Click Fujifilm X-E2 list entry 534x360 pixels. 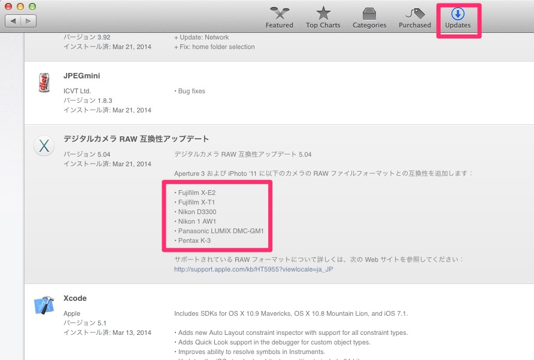pyautogui.click(x=195, y=193)
